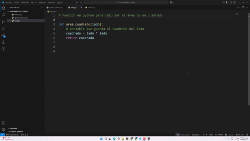
Task: Open errors and warnings counter in status bar
Action: coord(24,135)
